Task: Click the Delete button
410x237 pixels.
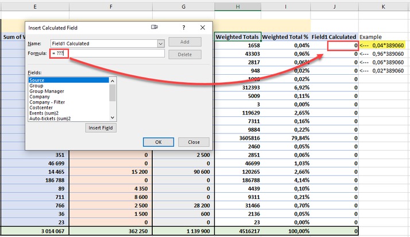Action: [x=185, y=55]
